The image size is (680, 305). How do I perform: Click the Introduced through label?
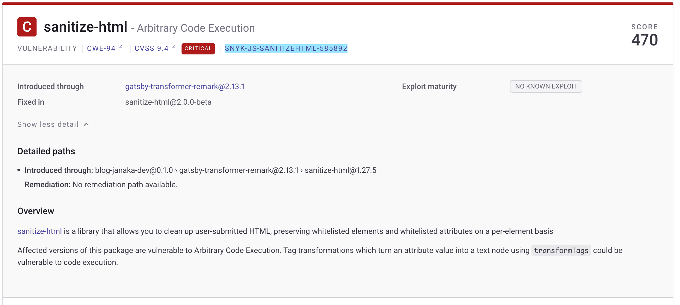coord(51,86)
